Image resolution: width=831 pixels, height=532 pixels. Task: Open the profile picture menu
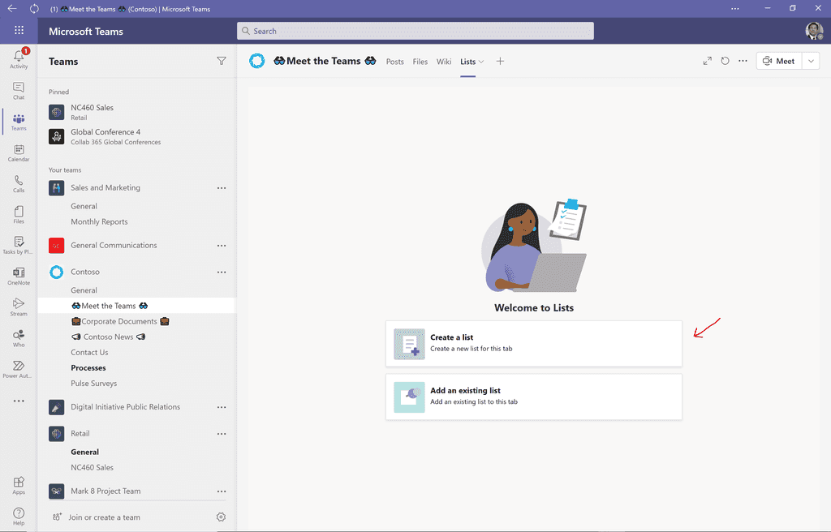(x=814, y=31)
